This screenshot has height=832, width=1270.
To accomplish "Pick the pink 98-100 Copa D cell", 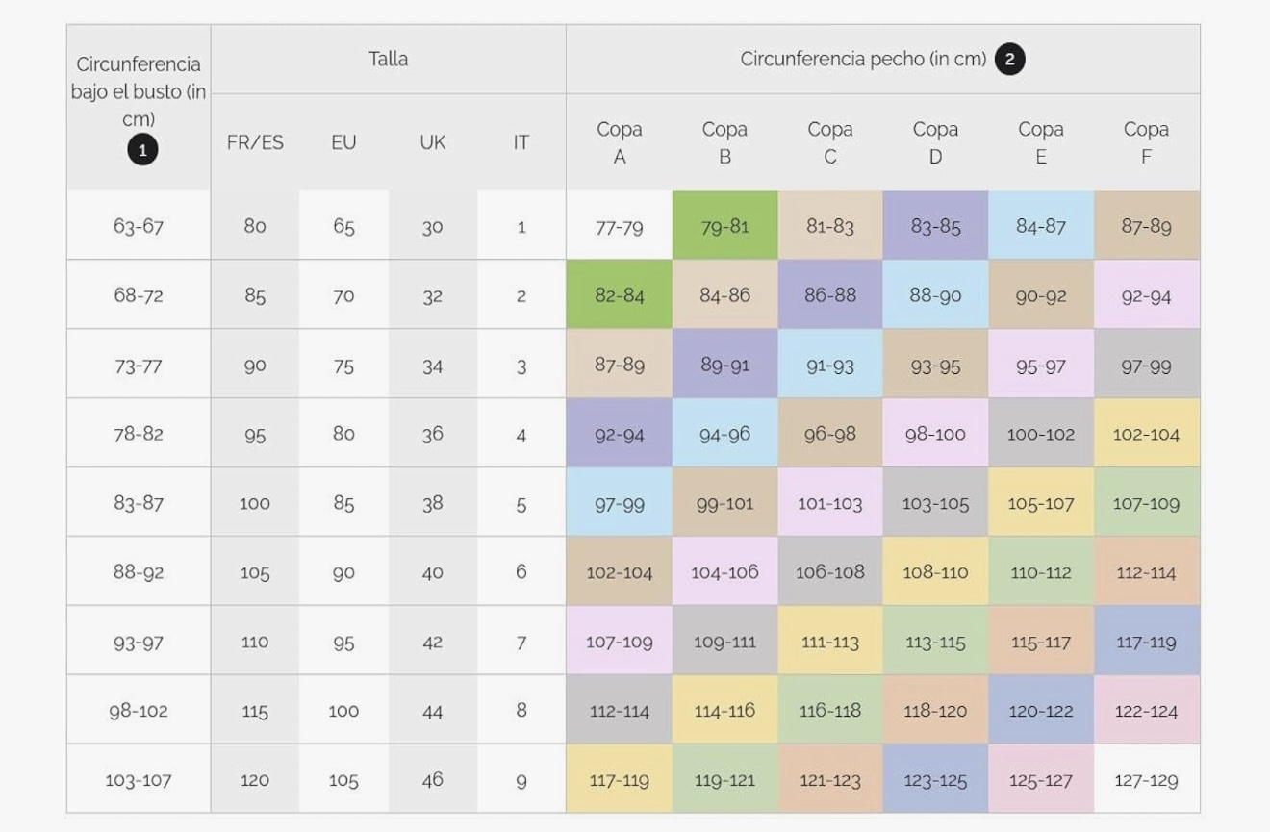I will pyautogui.click(x=935, y=434).
